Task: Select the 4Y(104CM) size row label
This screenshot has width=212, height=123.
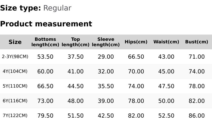Action: click(x=15, y=71)
